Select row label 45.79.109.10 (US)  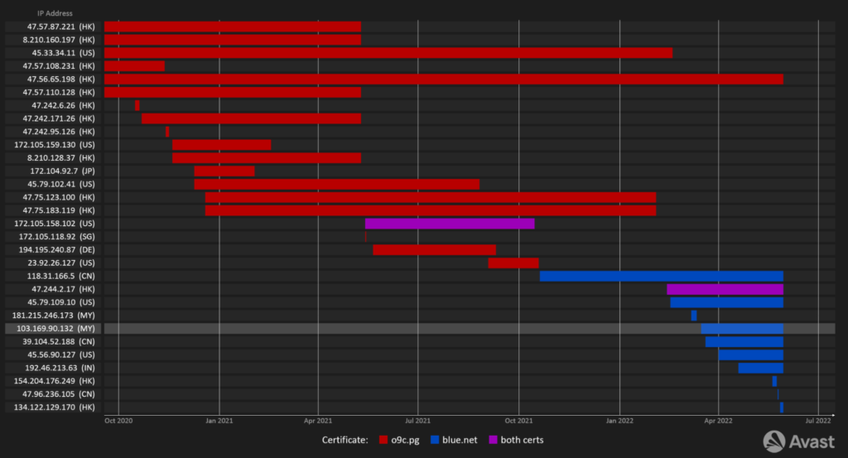[61, 302]
